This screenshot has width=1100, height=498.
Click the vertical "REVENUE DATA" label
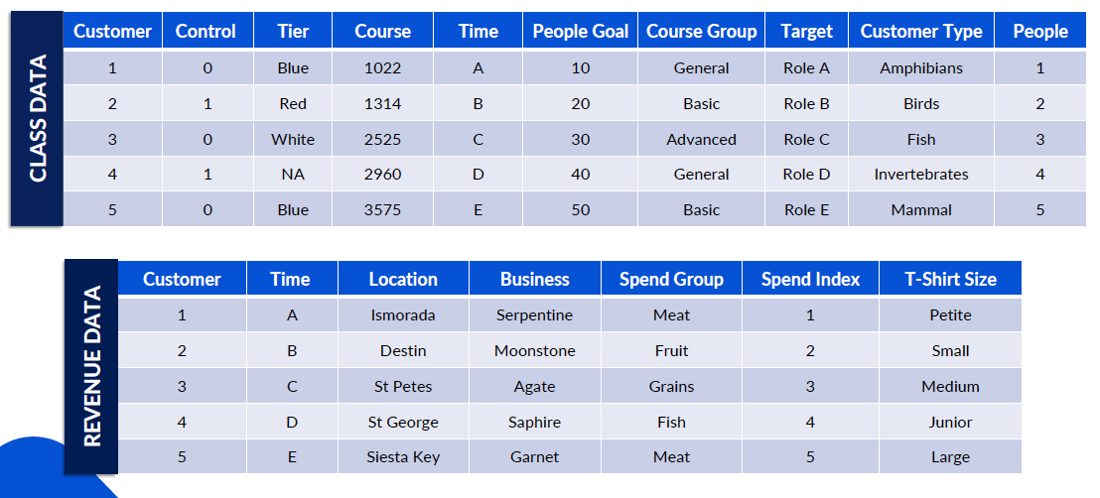click(91, 366)
